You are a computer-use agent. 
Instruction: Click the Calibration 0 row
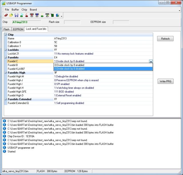[80, 42]
